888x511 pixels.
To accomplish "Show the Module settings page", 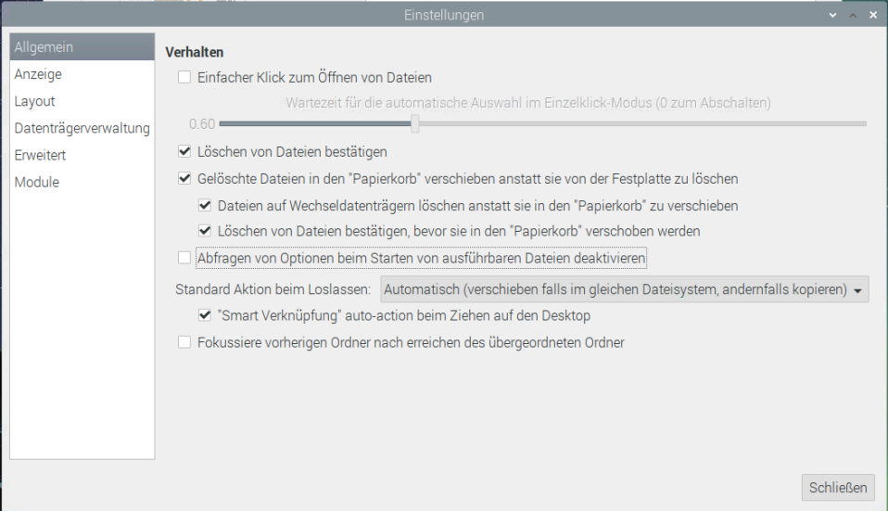I will click(82, 182).
